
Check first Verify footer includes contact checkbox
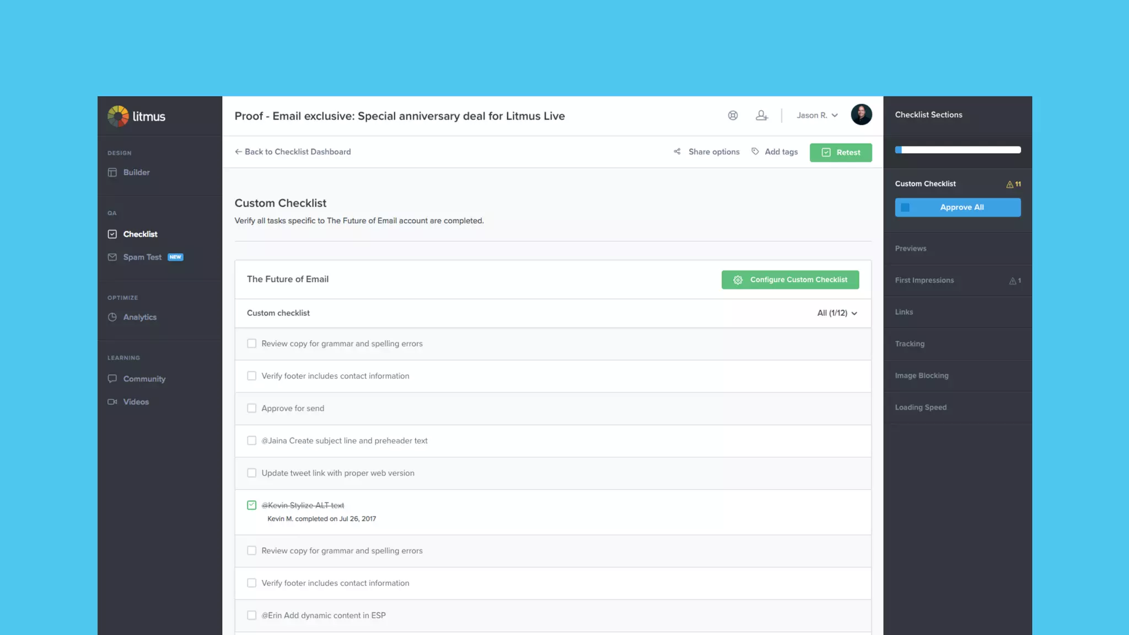click(x=252, y=376)
